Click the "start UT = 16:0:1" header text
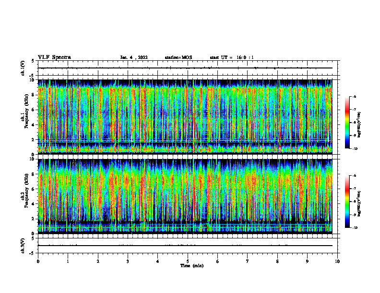 pyautogui.click(x=232, y=57)
